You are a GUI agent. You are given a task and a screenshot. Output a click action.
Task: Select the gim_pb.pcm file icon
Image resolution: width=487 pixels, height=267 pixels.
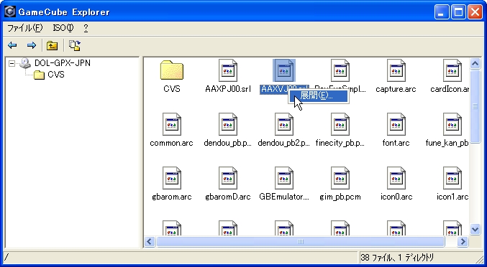pyautogui.click(x=340, y=178)
